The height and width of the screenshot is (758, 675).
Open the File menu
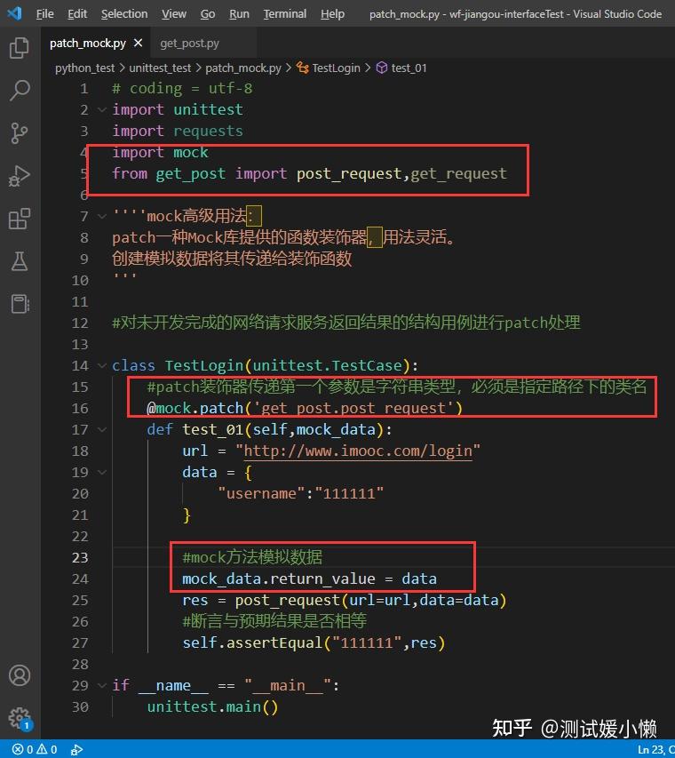pyautogui.click(x=45, y=14)
